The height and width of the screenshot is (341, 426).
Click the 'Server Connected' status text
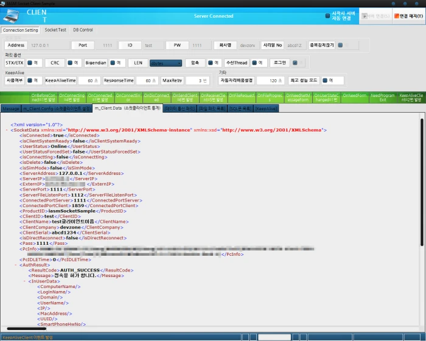214,16
